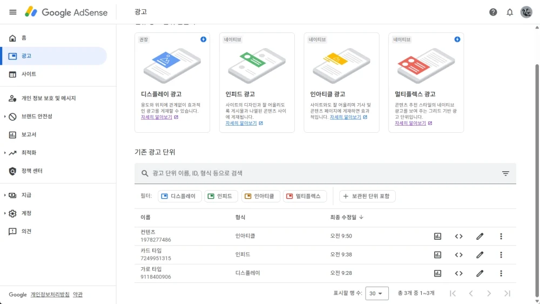Open 보고서 from the sidebar
This screenshot has width=540, height=304.
tap(29, 134)
